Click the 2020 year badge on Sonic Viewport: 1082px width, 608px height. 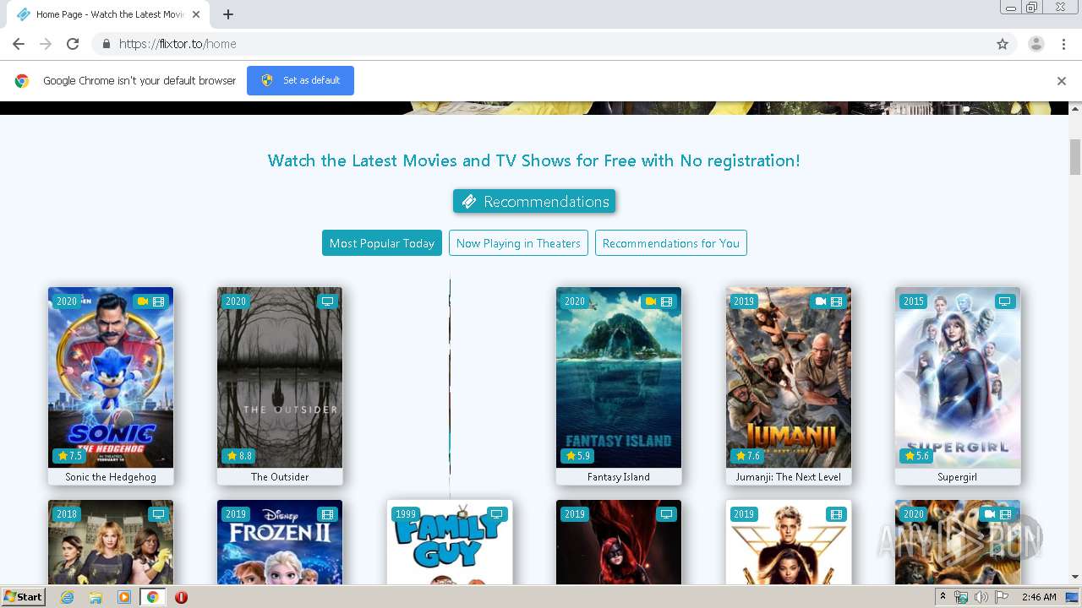67,301
